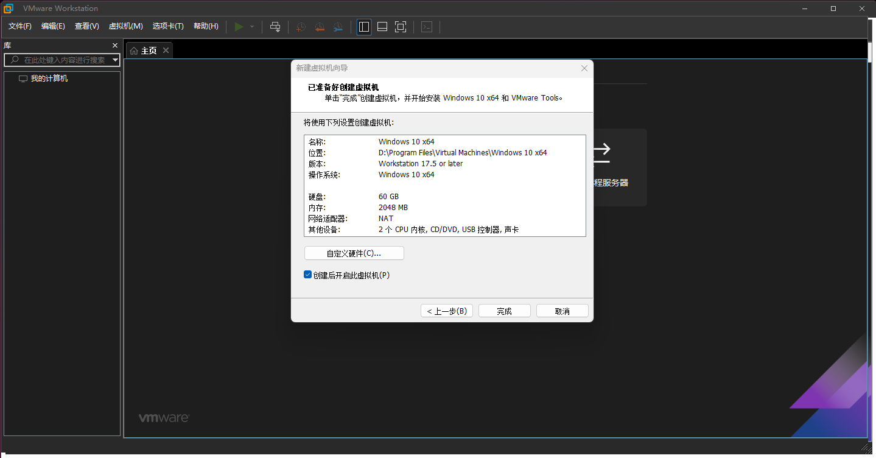The height and width of the screenshot is (458, 876).
Task: Click the take snapshot clock icon
Action: [x=301, y=27]
